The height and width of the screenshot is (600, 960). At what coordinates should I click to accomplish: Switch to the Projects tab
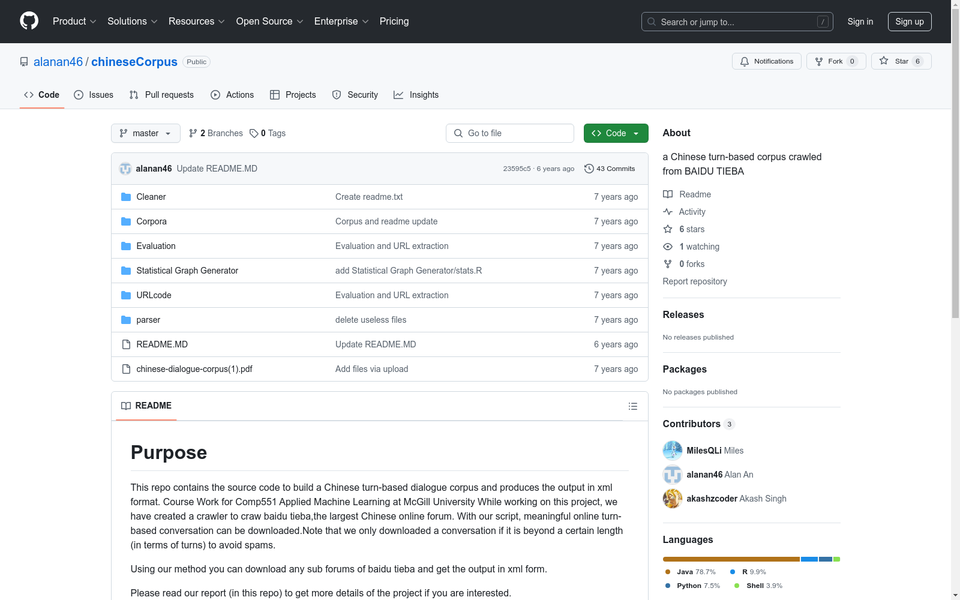[x=293, y=95]
